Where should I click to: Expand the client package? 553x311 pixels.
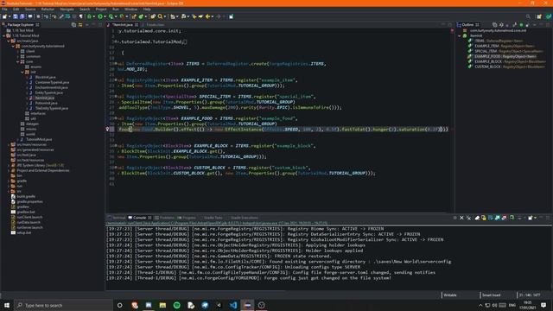point(17,51)
